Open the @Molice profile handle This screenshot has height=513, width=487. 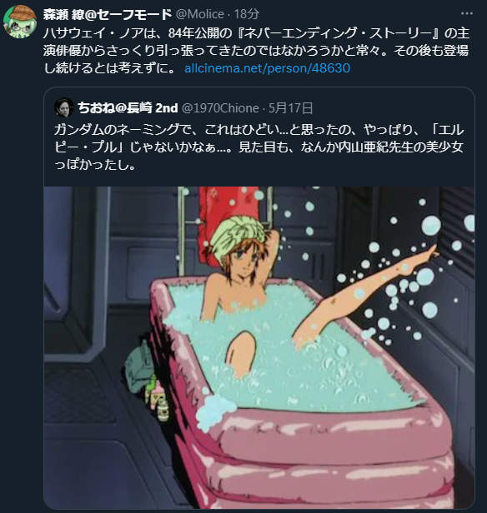[x=200, y=14]
